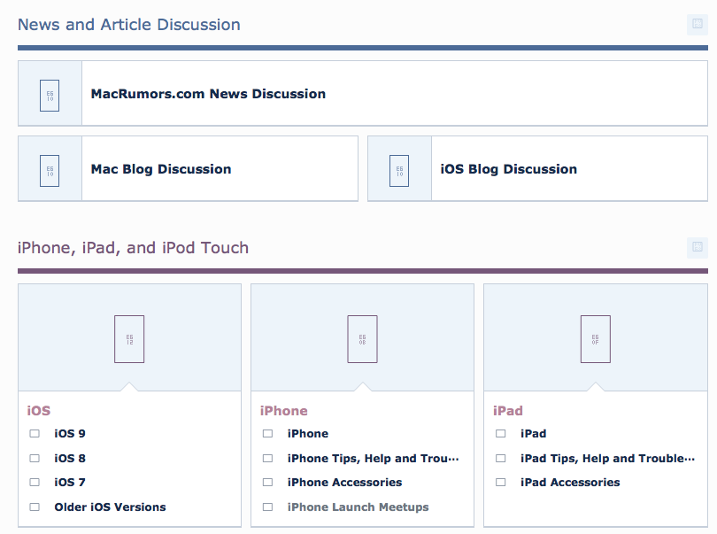Click the small icon beside iPhone subforum
The height and width of the screenshot is (534, 717).
coord(268,433)
